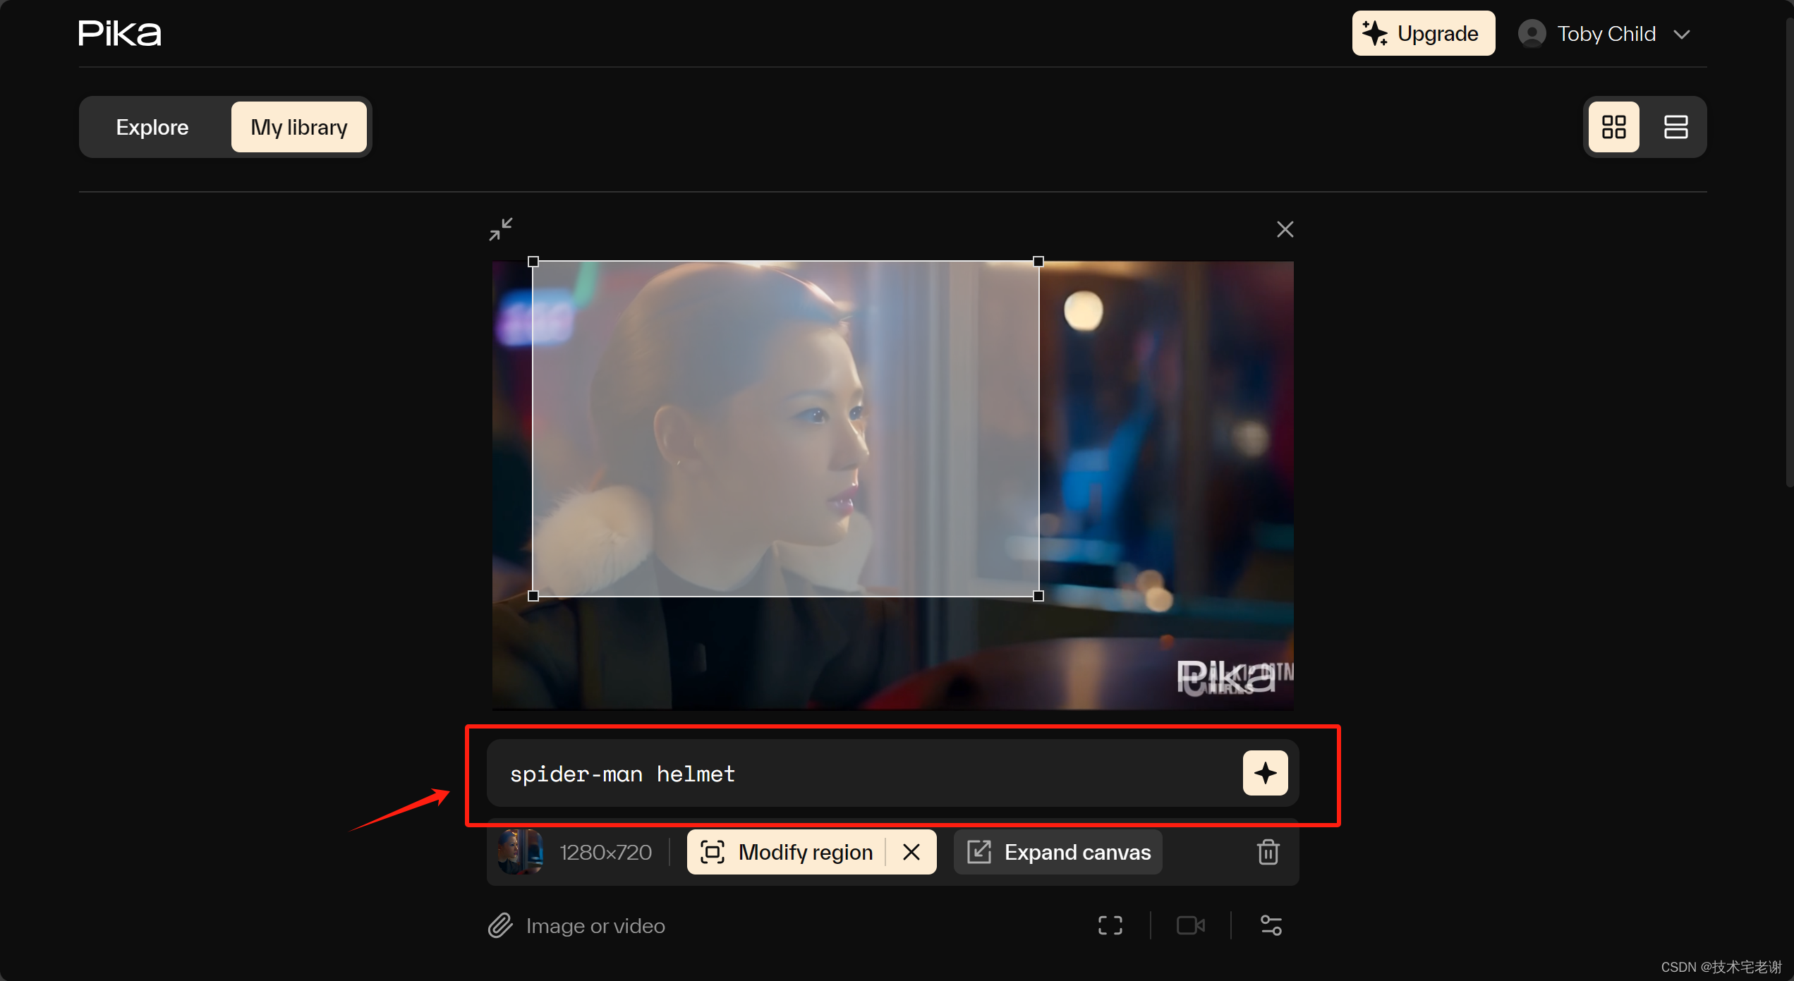Click the Expand canvas icon

tap(977, 852)
